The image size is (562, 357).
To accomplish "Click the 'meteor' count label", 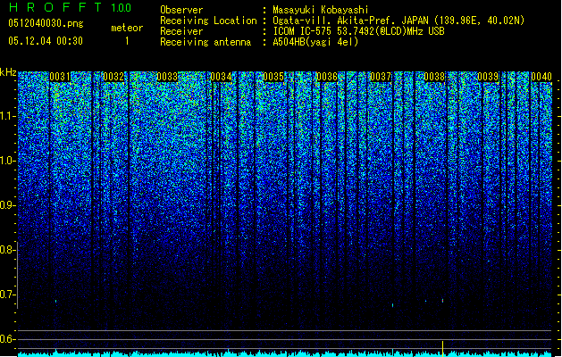I will tap(127, 28).
